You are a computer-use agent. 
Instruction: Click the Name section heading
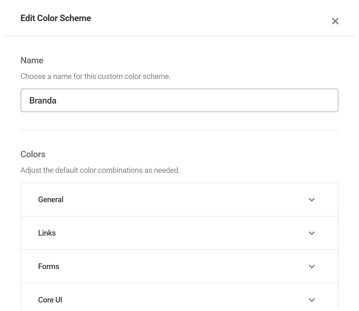tap(32, 60)
